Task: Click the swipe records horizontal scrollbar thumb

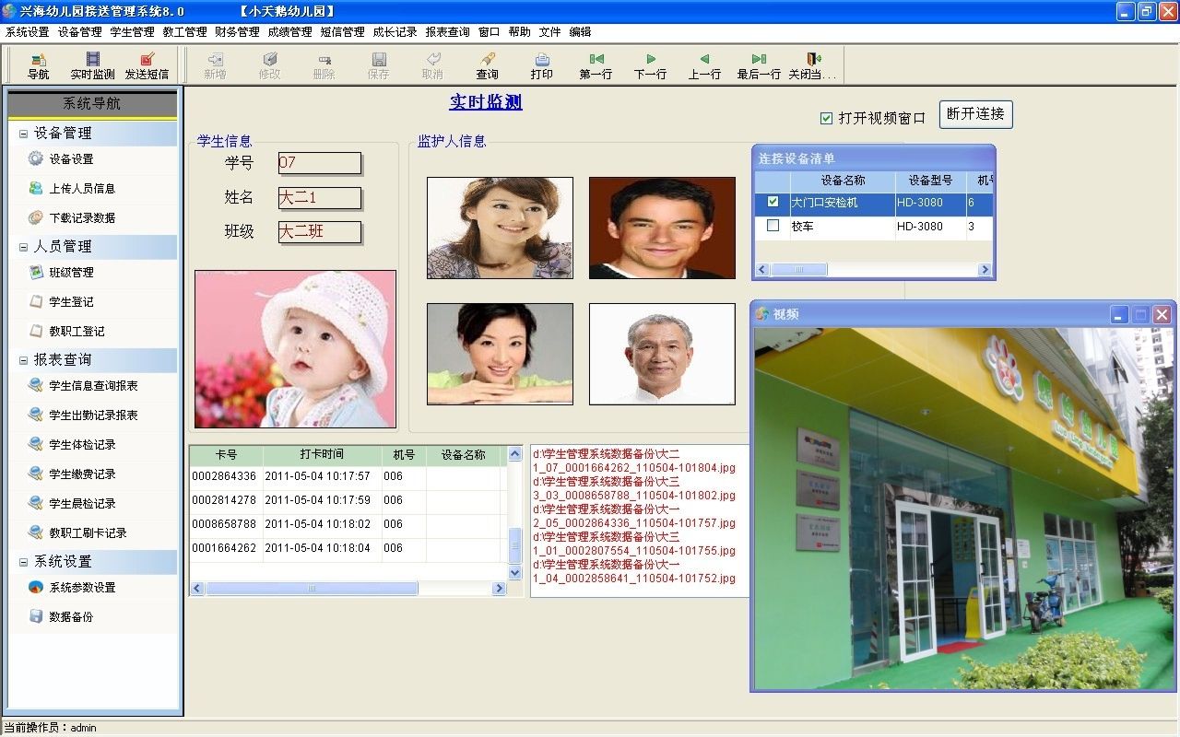Action: pyautogui.click(x=312, y=588)
